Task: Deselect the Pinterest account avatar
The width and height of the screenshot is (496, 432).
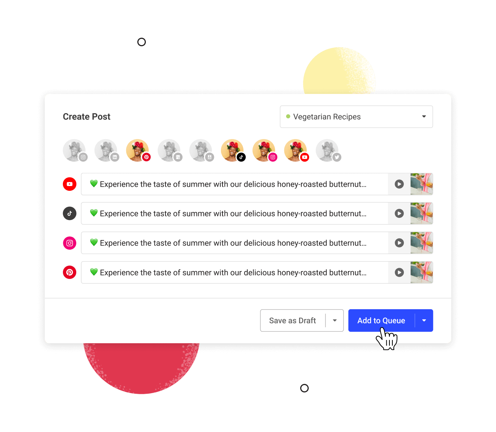Action: [138, 151]
